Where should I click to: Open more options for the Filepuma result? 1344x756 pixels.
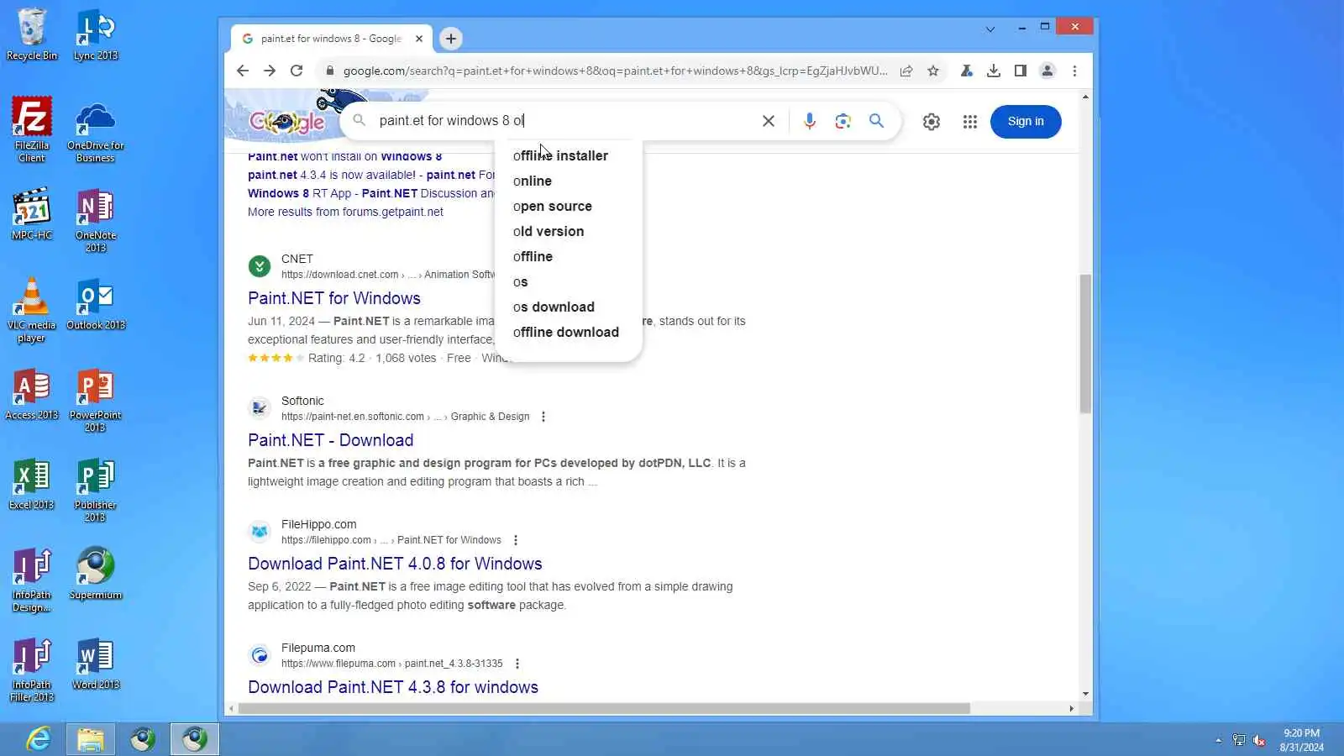(517, 664)
